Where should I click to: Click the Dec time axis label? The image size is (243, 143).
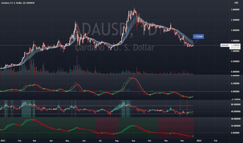(182, 141)
